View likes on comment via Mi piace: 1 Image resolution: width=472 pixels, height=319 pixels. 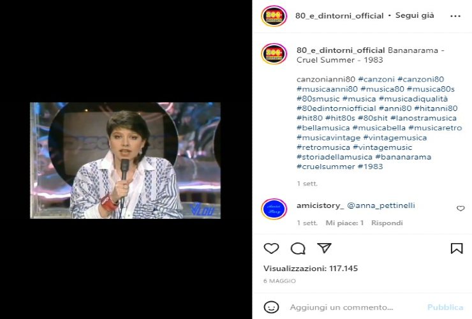tap(344, 223)
